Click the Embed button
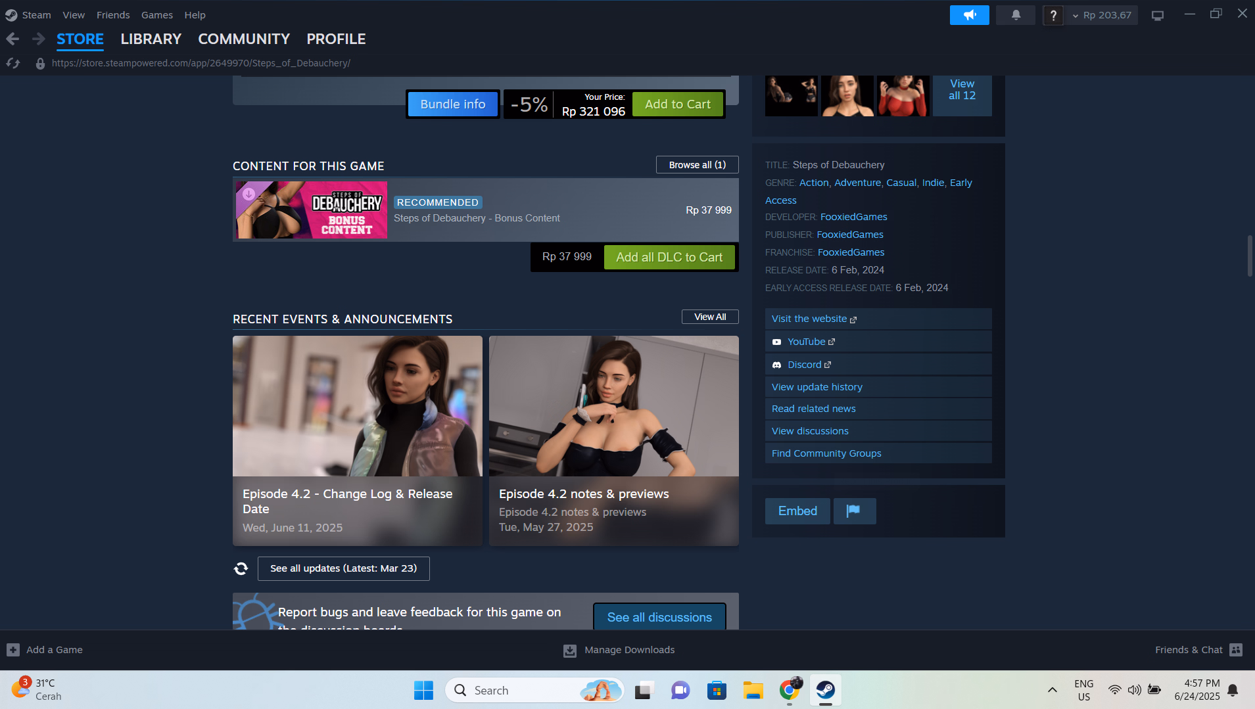Viewport: 1255px width, 709px height. point(797,511)
